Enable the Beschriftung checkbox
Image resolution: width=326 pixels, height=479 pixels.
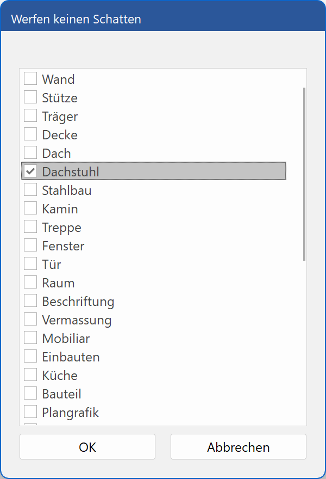[x=30, y=301]
